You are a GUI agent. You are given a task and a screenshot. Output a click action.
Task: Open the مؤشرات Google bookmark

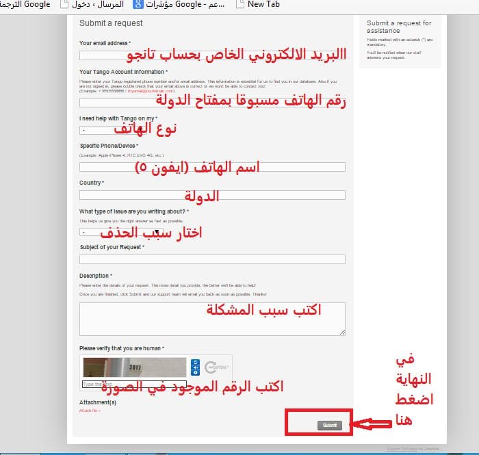click(x=179, y=4)
